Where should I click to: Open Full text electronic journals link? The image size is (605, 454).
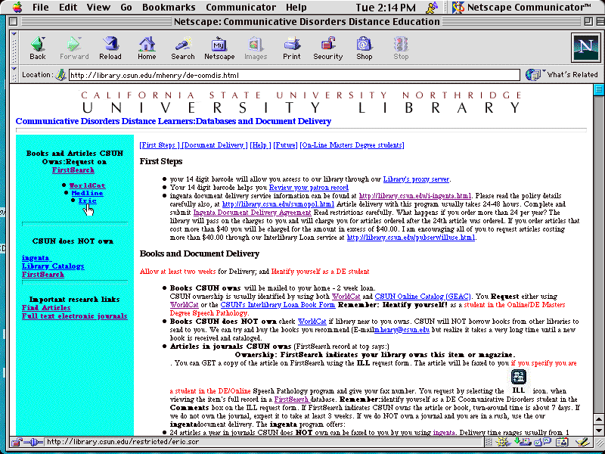[74, 316]
